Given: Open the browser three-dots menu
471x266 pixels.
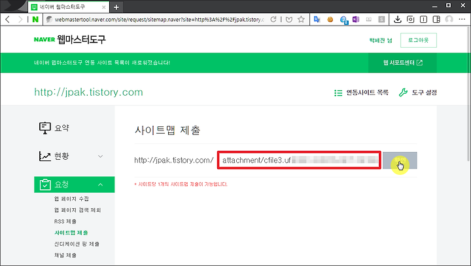Looking at the screenshot, I should click(x=462, y=20).
